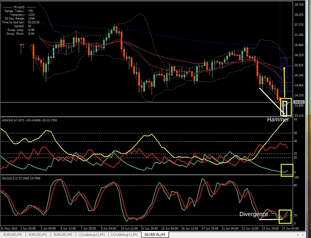Click the 16 Jun 12:00 time label

190,228
